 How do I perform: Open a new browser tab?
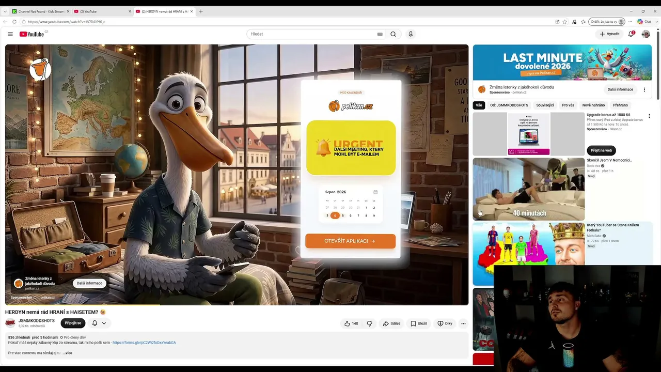pos(201,11)
